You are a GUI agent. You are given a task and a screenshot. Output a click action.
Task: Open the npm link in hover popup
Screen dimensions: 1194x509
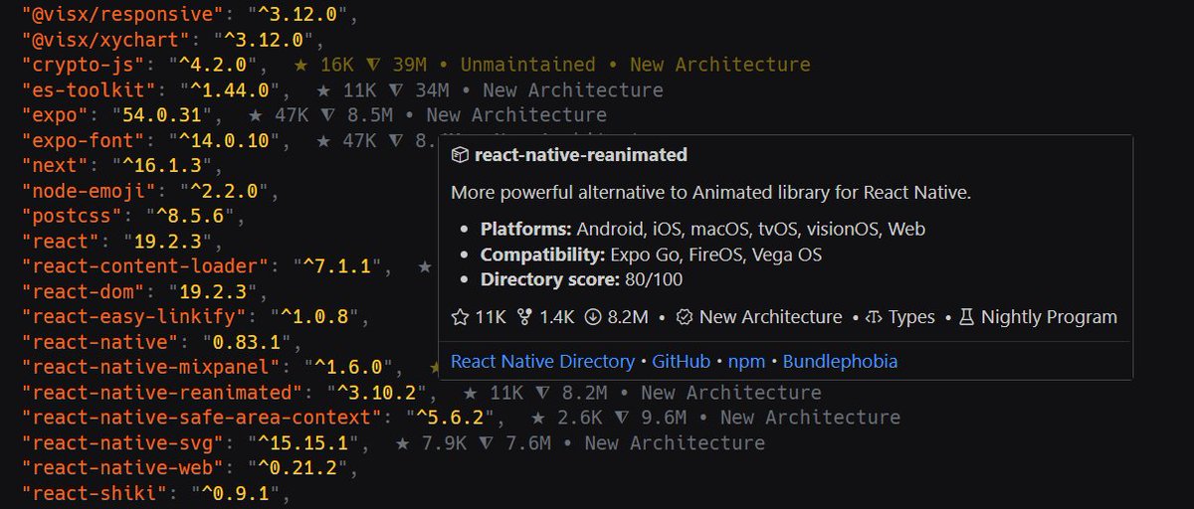click(746, 361)
